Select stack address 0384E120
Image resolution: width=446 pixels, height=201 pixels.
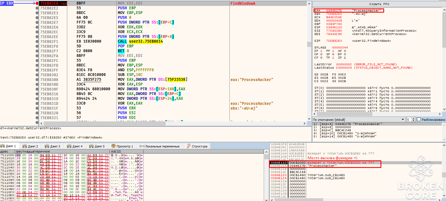[x=278, y=175]
